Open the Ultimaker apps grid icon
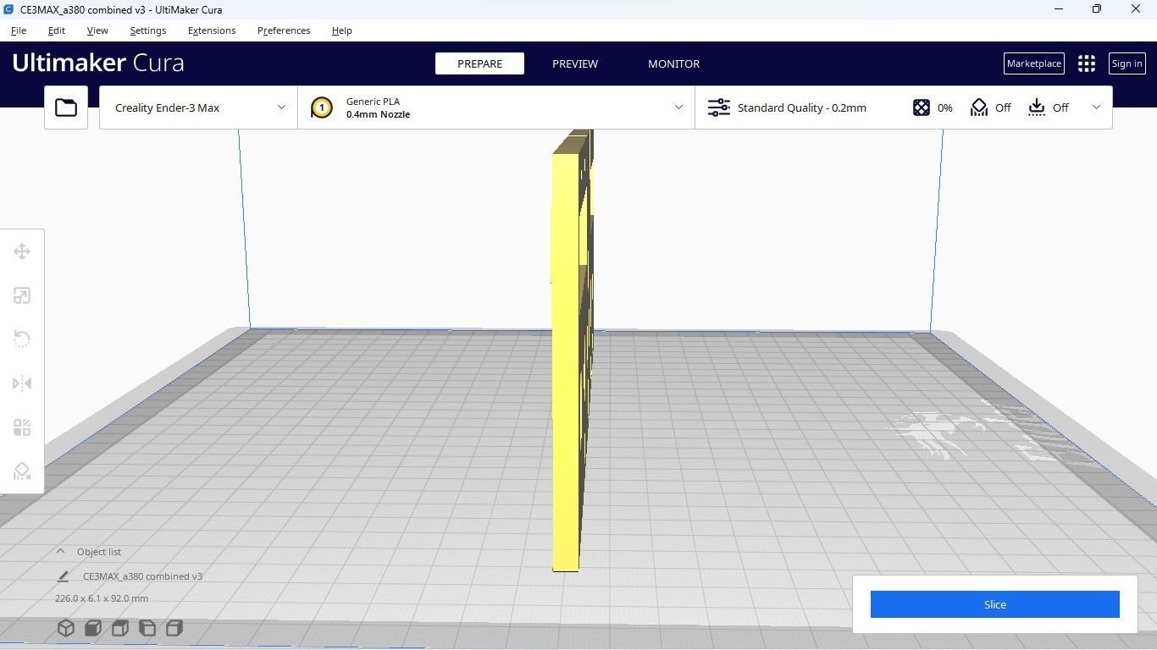Viewport: 1157px width, 650px height. [1087, 63]
